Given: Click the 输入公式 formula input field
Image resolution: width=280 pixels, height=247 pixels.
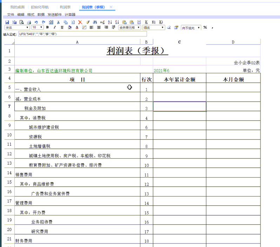Looking at the screenshot, I should point(82,34).
